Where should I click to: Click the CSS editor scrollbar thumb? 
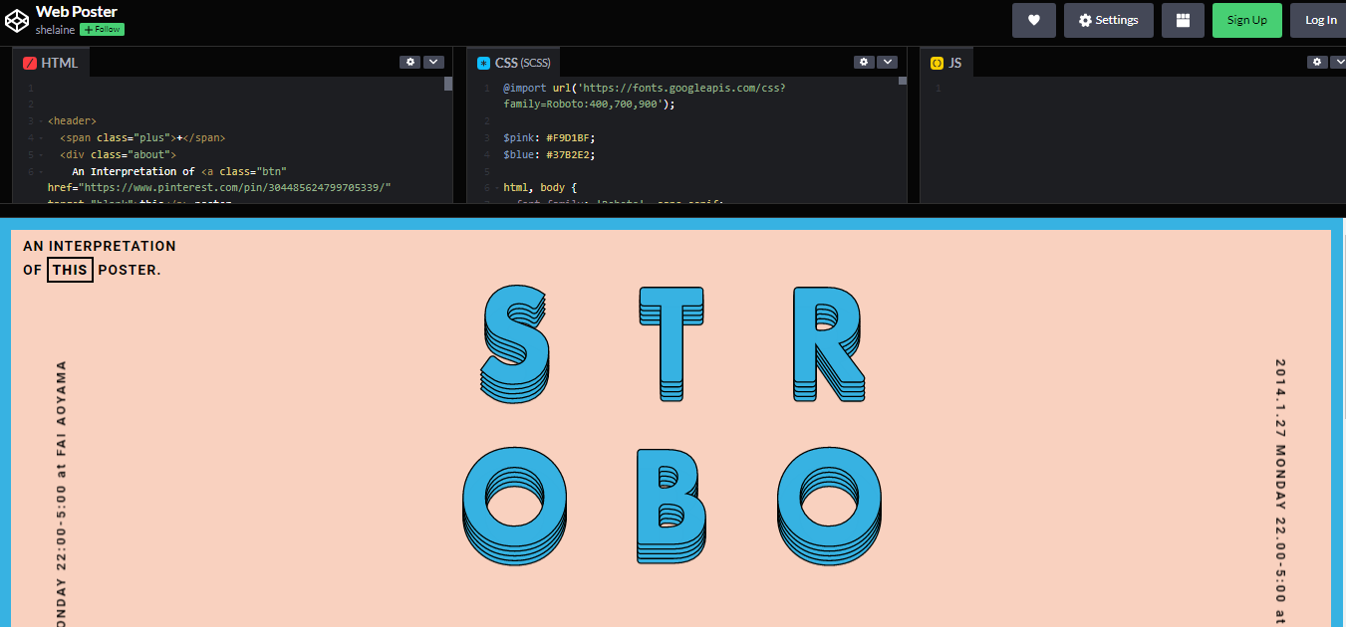(903, 82)
